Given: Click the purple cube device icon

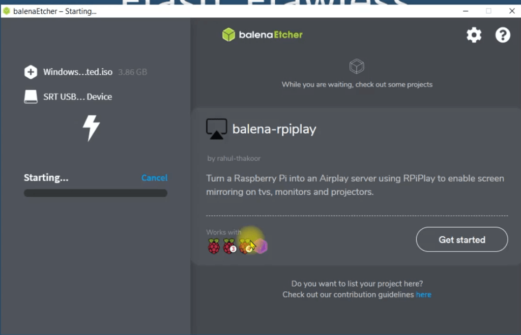Looking at the screenshot, I should click(x=262, y=247).
